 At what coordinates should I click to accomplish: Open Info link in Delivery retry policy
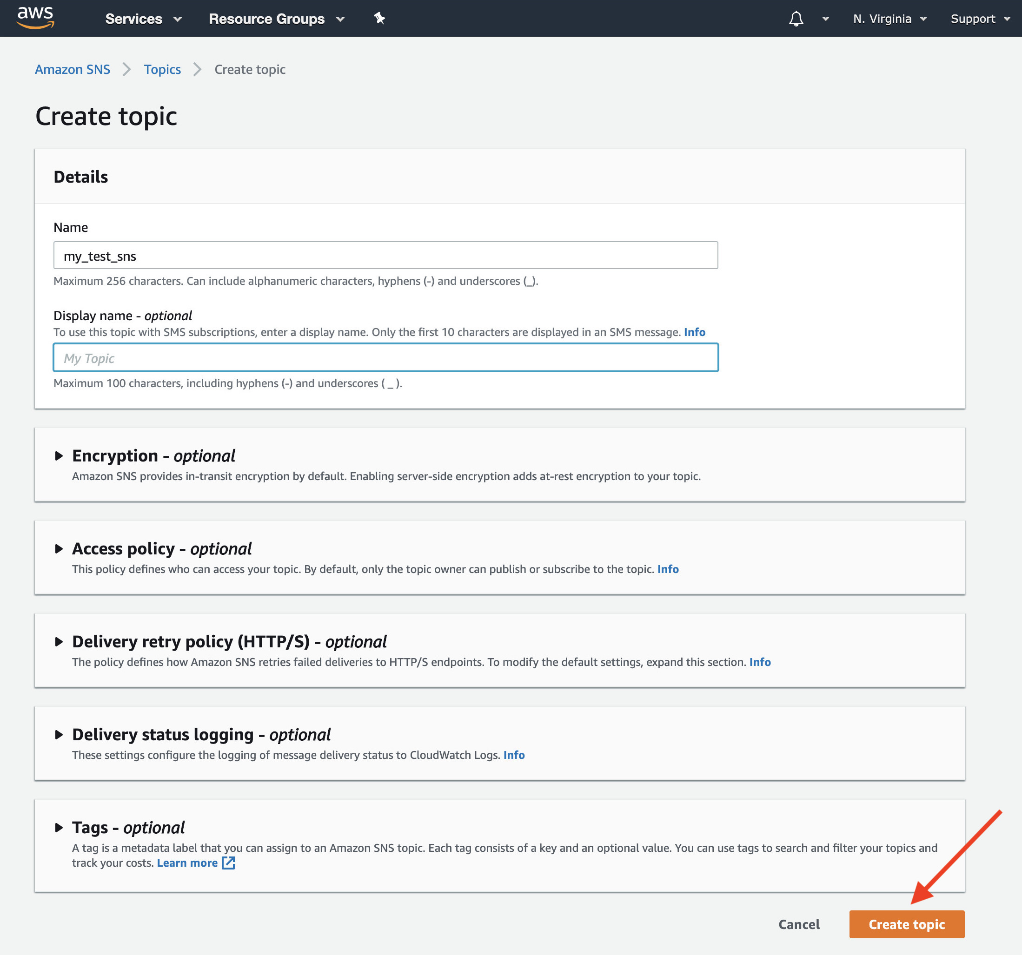click(760, 662)
